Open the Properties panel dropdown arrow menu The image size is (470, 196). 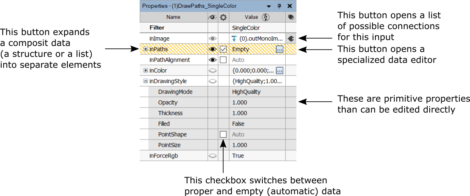[269, 6]
